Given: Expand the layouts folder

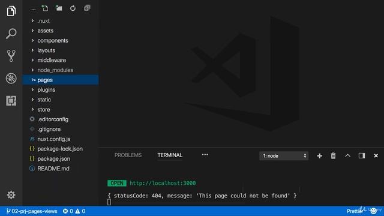Looking at the screenshot, I should [32, 50].
